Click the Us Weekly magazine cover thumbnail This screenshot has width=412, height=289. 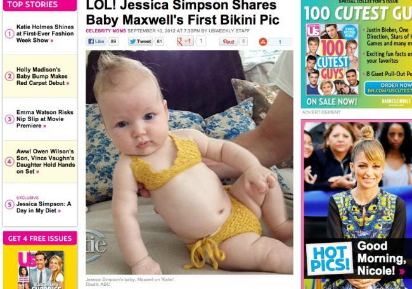click(41, 270)
